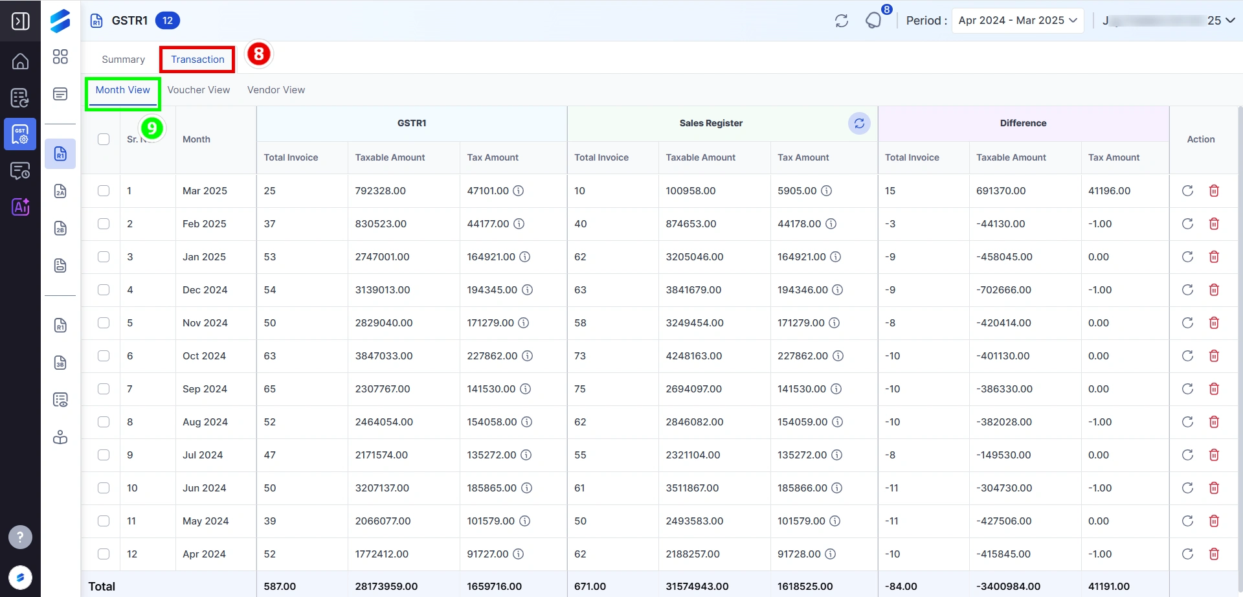The image size is (1243, 597).
Task: Delete the Sep 2024 row
Action: pyautogui.click(x=1214, y=389)
